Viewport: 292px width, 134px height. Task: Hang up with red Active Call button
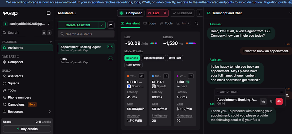pyautogui.click(x=279, y=101)
